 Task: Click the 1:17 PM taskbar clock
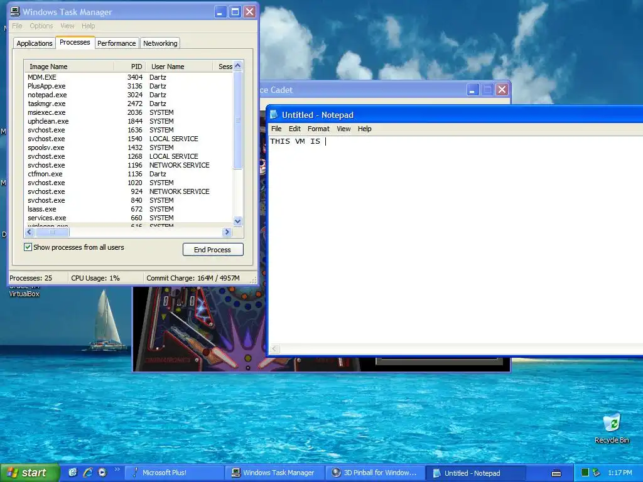coord(620,473)
